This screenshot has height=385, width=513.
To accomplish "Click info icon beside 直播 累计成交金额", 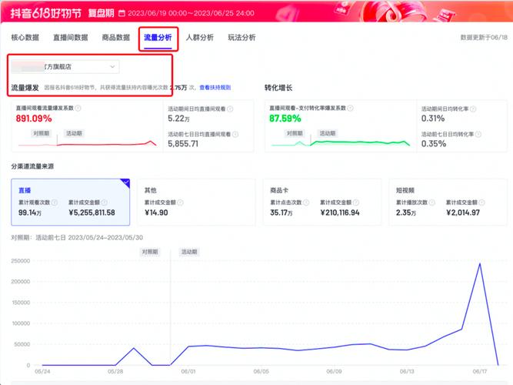I will point(104,203).
